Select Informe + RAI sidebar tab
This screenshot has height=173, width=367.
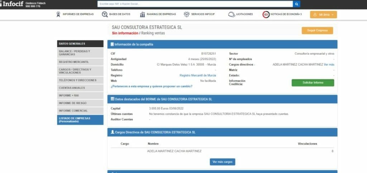pyautogui.click(x=80, y=96)
